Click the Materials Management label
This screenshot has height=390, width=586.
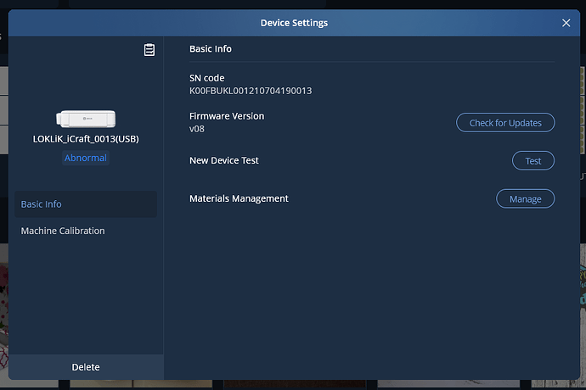tap(239, 198)
